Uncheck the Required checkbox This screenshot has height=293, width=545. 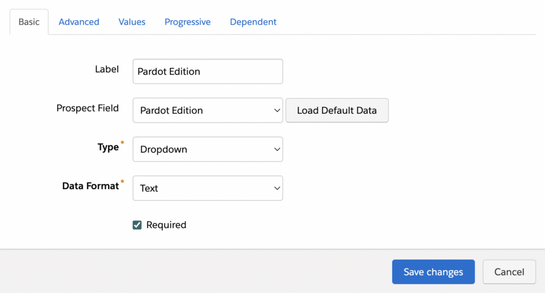(137, 225)
